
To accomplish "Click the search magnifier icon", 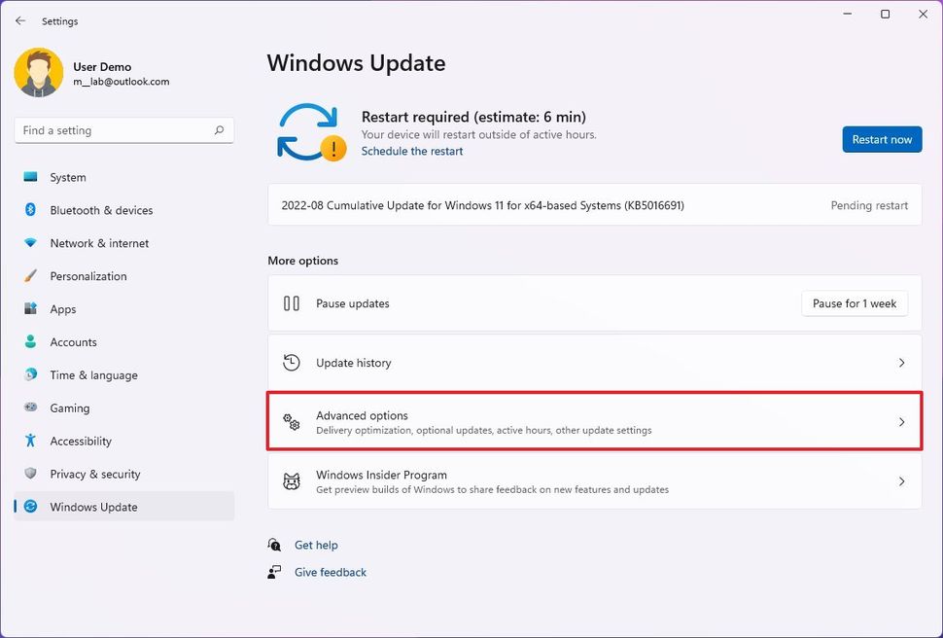I will (220, 130).
